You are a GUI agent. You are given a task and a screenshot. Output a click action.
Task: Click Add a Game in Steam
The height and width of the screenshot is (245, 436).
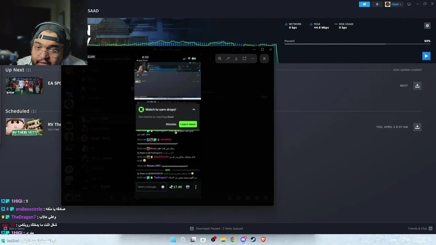(x=14, y=229)
